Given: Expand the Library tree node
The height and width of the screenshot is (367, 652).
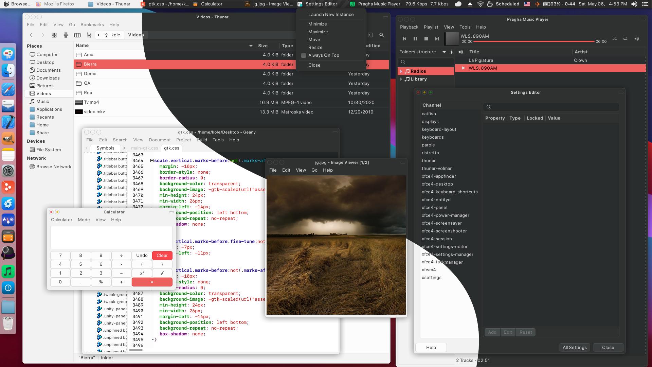Looking at the screenshot, I should [401, 79].
